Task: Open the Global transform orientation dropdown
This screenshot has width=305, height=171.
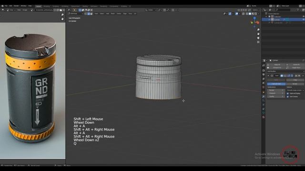Action: coord(151,10)
